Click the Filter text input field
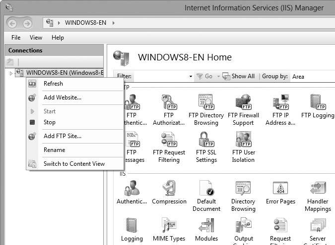This screenshot has width=335, height=245. click(160, 77)
